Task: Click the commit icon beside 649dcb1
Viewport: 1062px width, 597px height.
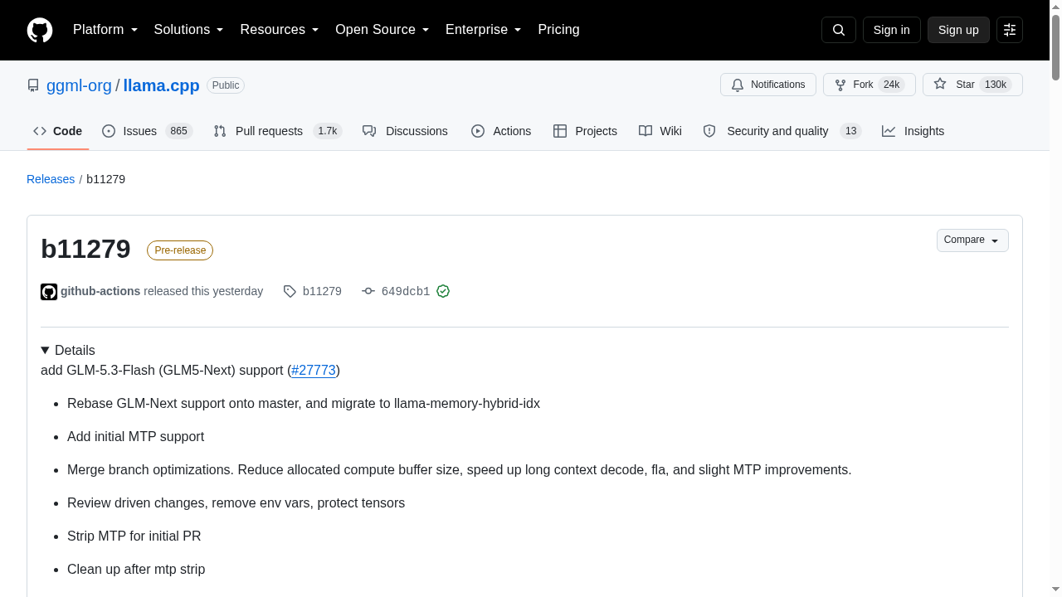Action: [x=368, y=291]
